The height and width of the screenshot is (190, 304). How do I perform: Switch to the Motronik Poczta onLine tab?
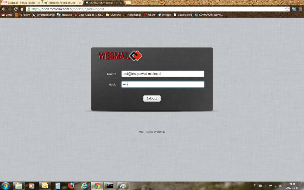point(61,2)
